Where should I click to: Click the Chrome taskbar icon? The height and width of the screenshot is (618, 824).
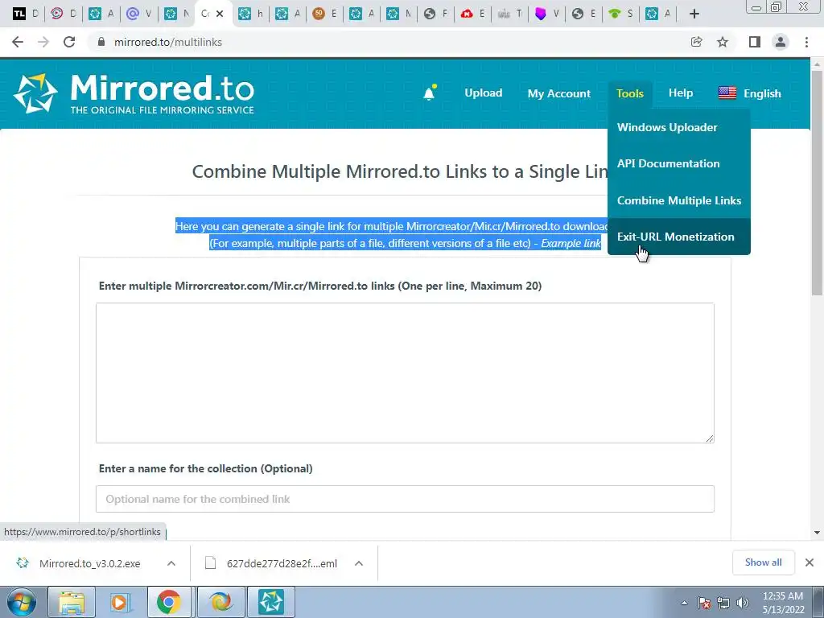[x=168, y=602]
